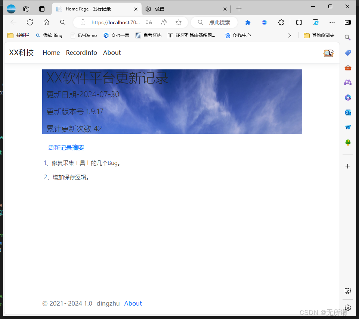The height and width of the screenshot is (319, 359).
Task: Click the localhost address bar
Action: [x=115, y=22]
